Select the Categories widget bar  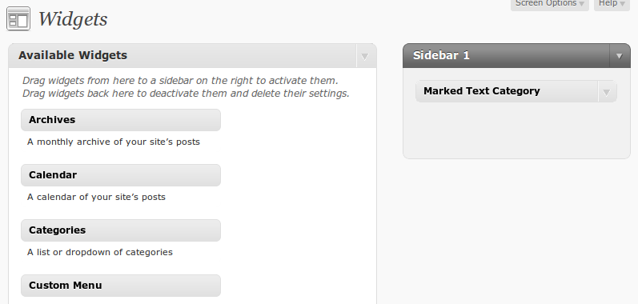121,230
